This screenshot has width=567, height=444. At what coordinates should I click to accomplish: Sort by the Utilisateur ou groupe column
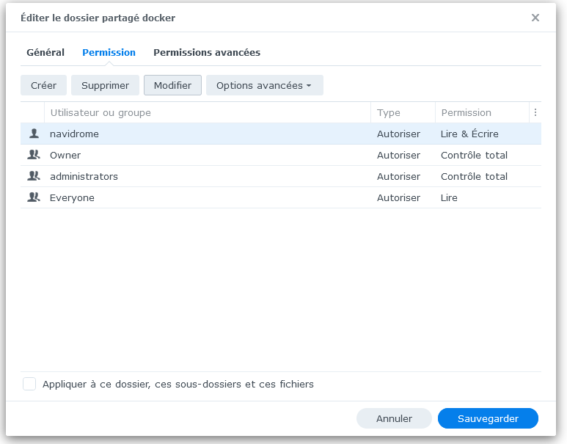tap(100, 113)
